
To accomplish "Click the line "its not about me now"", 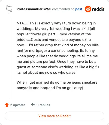I will click(x=47, y=72).
